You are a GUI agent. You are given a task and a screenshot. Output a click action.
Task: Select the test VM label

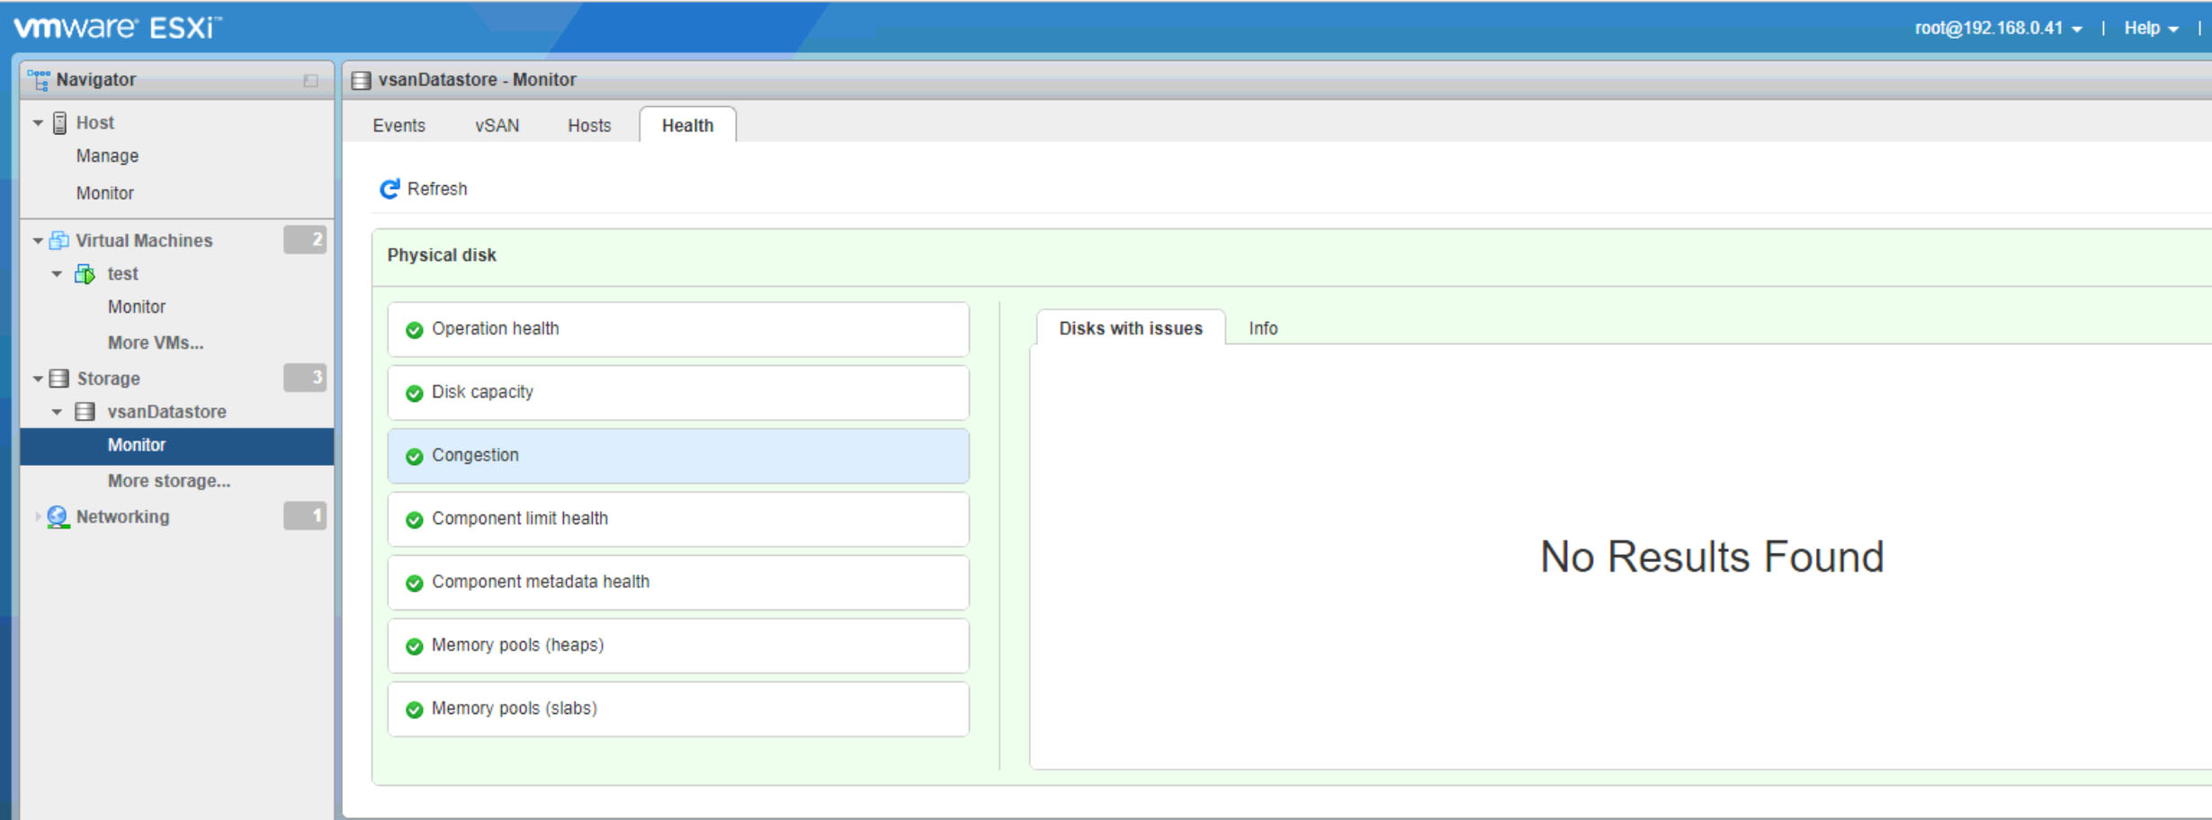123,273
